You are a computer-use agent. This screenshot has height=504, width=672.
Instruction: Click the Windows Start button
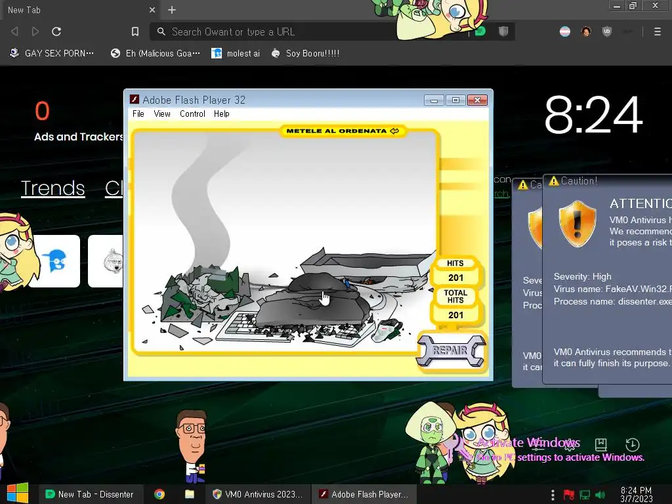[17, 493]
